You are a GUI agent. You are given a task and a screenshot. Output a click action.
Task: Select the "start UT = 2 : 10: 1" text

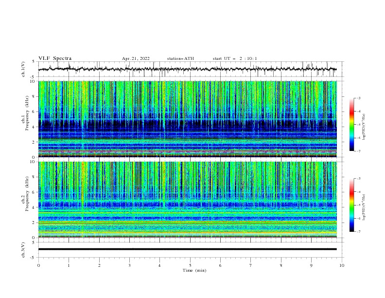235,58
